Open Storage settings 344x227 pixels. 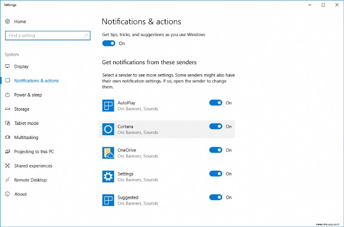coord(22,109)
